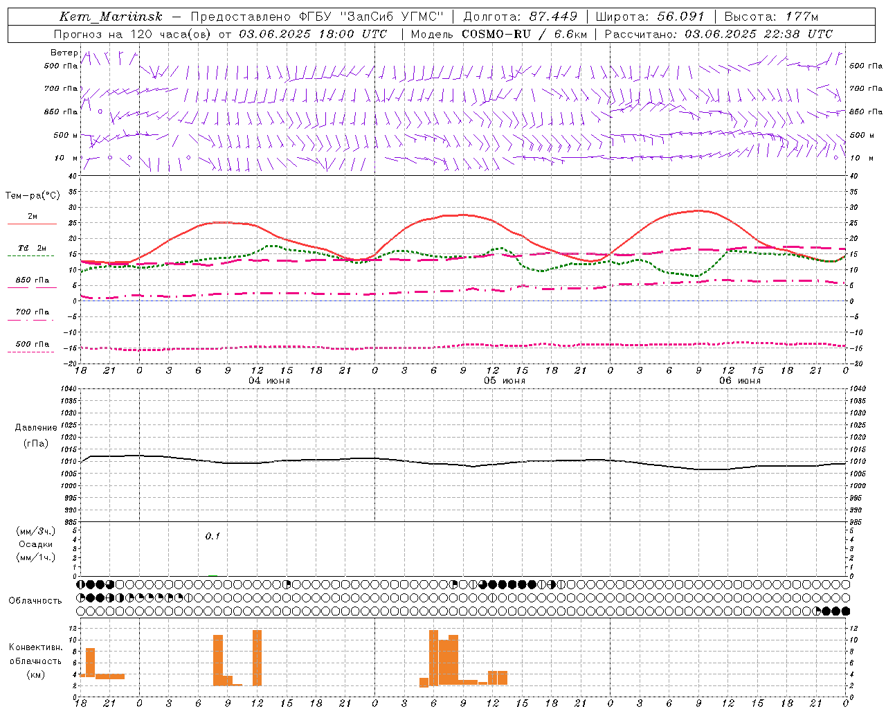Click the "(мм/3ч.)" precipitation unit label
Image resolution: width=886 pixels, height=709 pixels.
point(35,531)
